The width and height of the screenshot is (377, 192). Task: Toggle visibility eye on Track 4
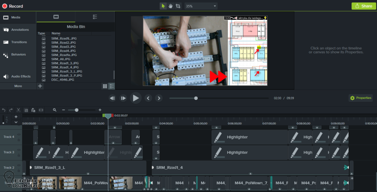point(19,134)
